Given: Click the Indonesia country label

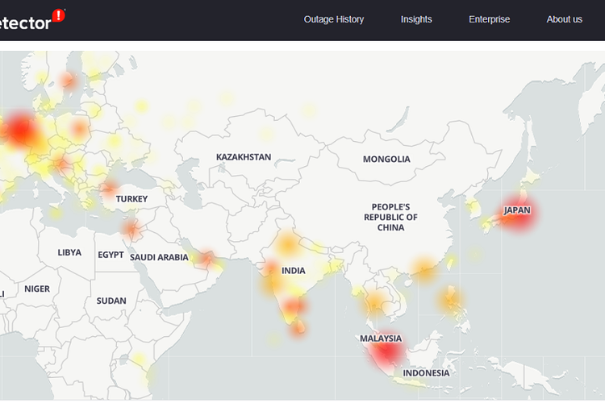Looking at the screenshot, I should pos(425,373).
